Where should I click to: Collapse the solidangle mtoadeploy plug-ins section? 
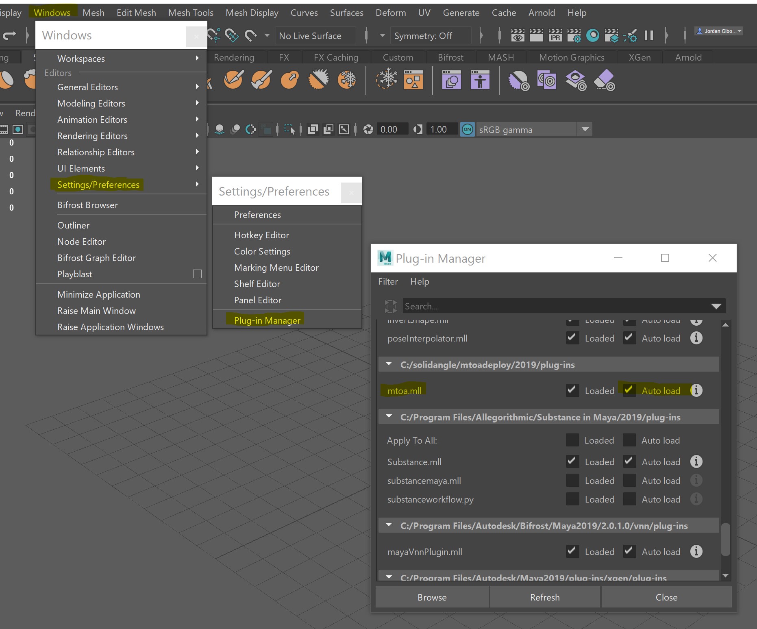coord(389,364)
